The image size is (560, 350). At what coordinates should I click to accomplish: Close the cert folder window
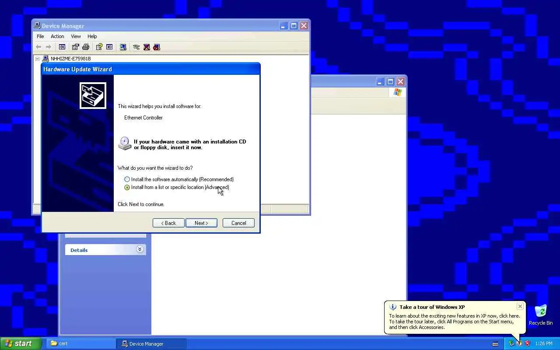(x=401, y=82)
